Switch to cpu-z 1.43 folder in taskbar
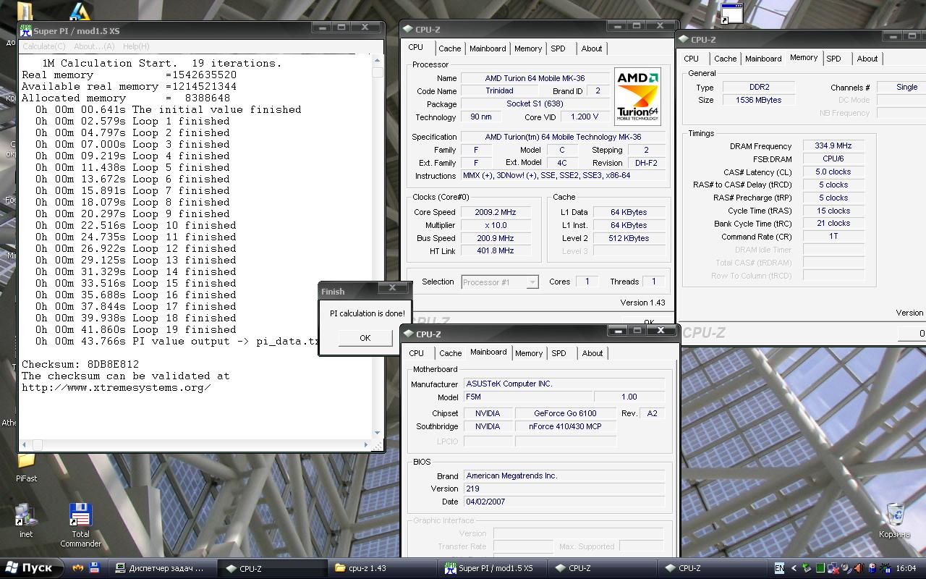This screenshot has height=579, width=926. tap(382, 568)
